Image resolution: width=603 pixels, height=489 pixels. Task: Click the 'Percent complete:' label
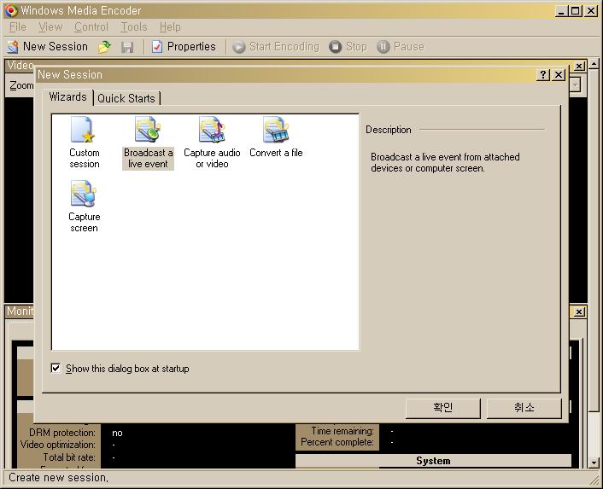[337, 442]
